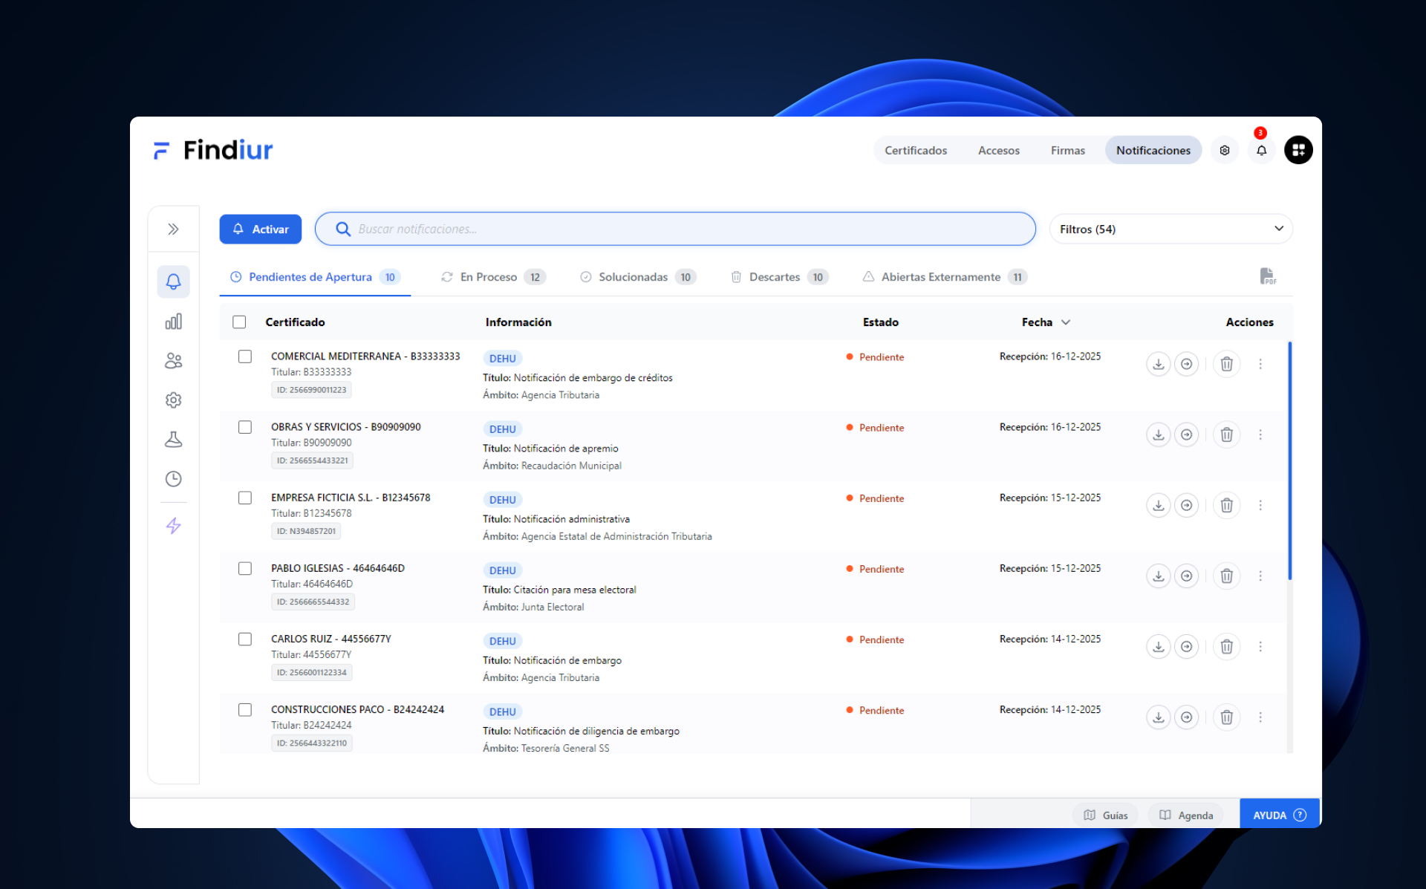Export list with the PDF icon
Screen dimensions: 1426x889
pos(1267,276)
